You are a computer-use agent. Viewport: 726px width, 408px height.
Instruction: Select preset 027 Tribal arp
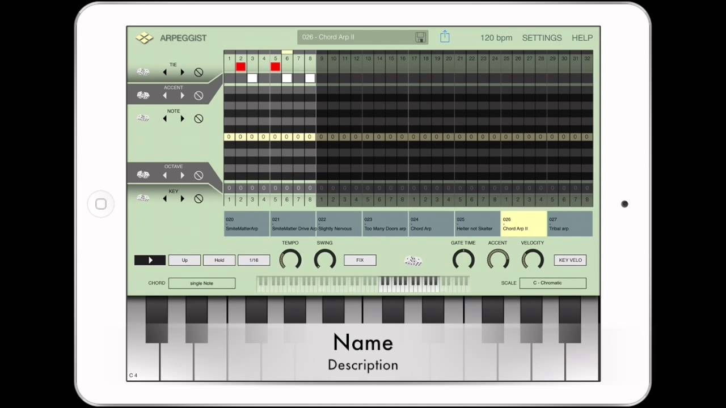coord(570,224)
